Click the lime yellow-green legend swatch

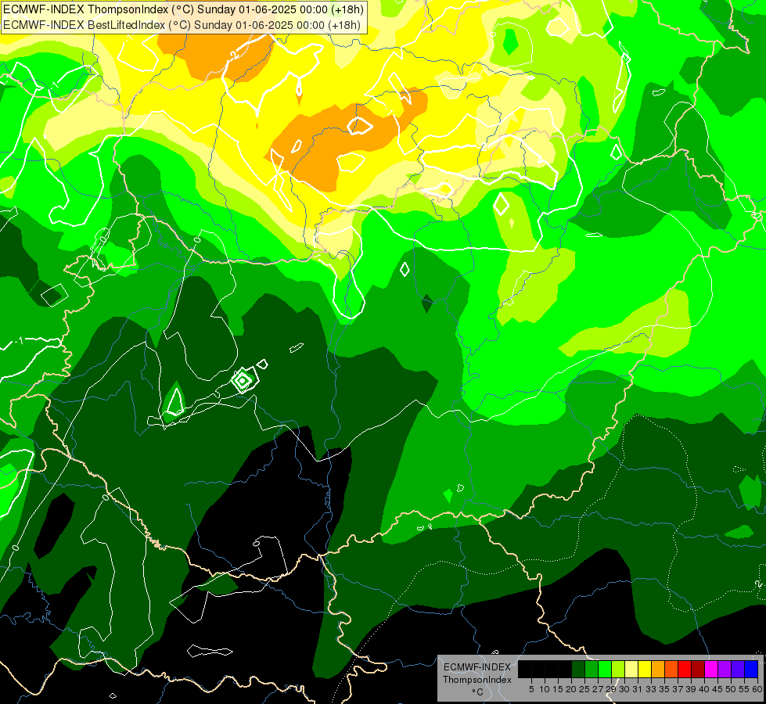click(618, 669)
